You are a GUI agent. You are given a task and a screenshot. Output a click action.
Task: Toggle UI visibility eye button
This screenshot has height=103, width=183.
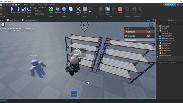[148, 21]
